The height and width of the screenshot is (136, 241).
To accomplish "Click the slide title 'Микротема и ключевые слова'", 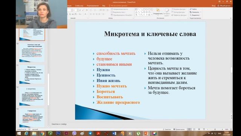I will [150, 34].
